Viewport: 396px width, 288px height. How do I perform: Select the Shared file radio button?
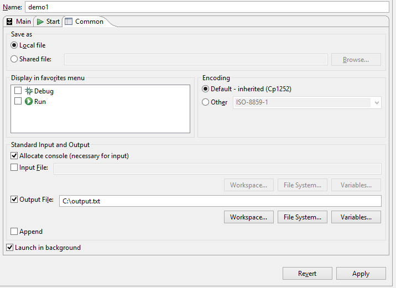click(14, 59)
